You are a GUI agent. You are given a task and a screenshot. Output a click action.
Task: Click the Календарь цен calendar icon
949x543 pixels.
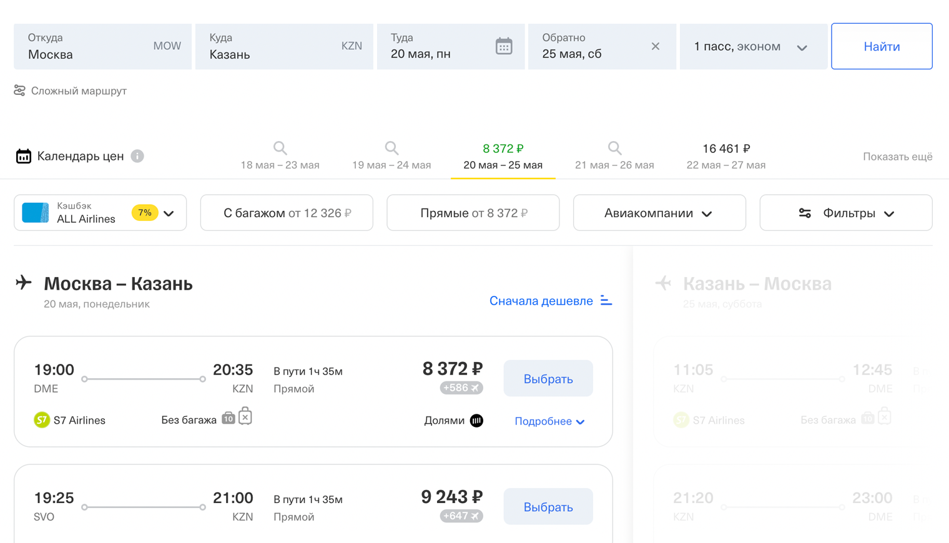point(24,156)
